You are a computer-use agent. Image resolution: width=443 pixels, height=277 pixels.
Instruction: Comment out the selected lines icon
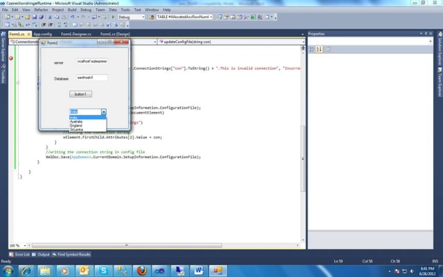(x=59, y=25)
